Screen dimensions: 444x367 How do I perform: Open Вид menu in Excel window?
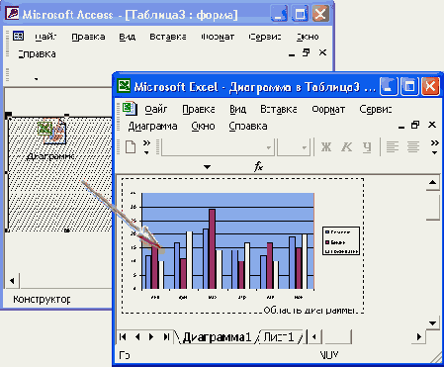point(237,109)
